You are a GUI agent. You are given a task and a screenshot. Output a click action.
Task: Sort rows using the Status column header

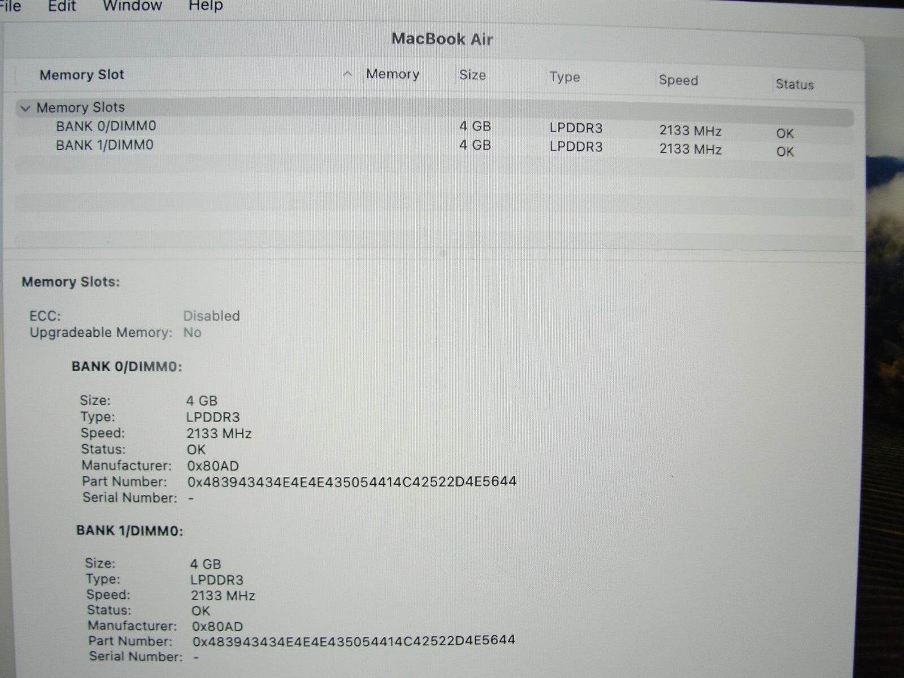(794, 85)
